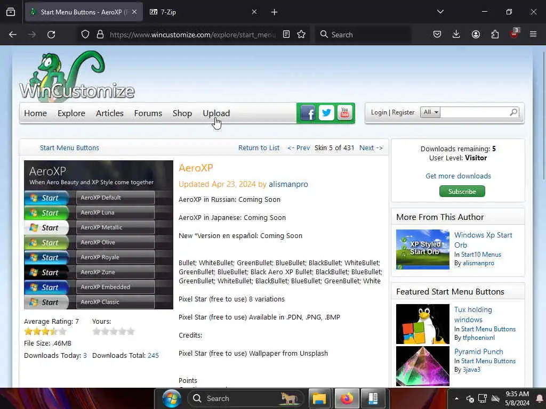The width and height of the screenshot is (546, 409).
Task: Open a new tab with plus button
Action: (x=275, y=12)
